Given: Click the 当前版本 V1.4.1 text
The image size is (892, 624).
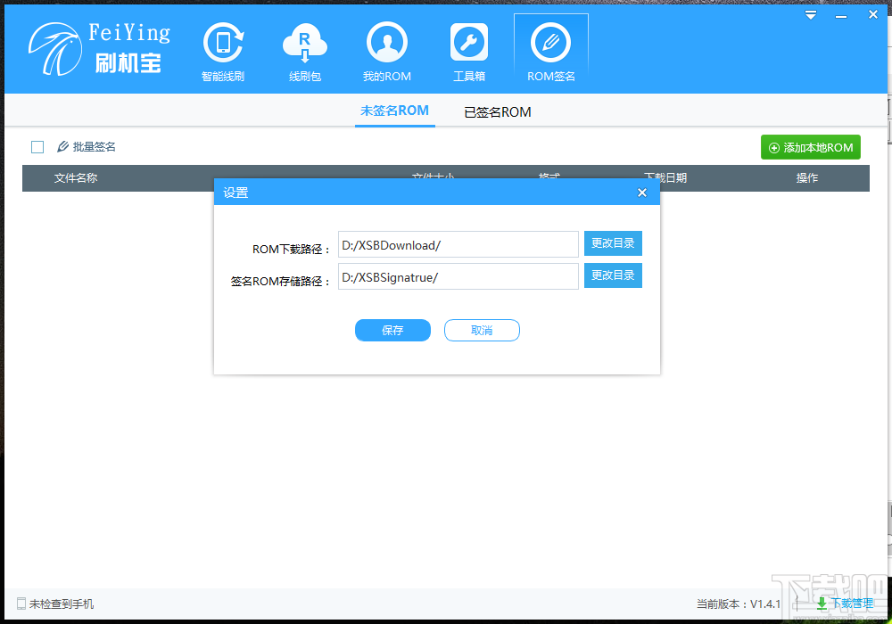Looking at the screenshot, I should [739, 603].
